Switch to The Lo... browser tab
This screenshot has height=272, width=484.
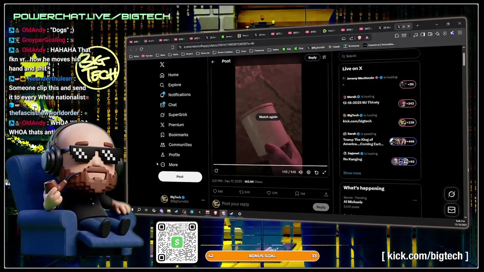[243, 36]
